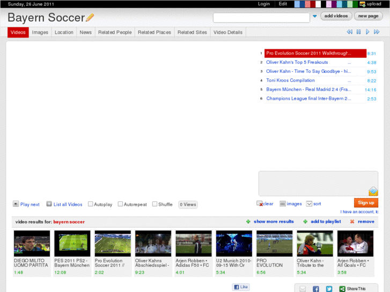Click green plus icon beside show more results
The height and width of the screenshot is (292, 390).
pos(248,221)
